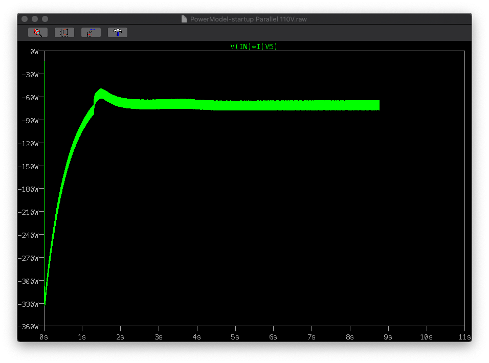489x363 pixels.
Task: Click the 2s time axis label
Action: tap(120, 337)
